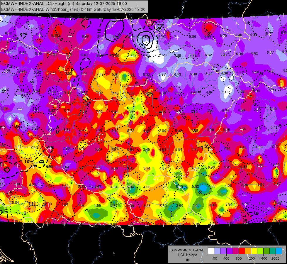Click the wind shear value 4.41

[x=18, y=147]
